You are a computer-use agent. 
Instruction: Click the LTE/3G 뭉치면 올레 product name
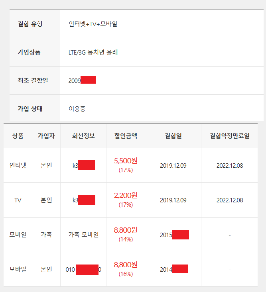(x=93, y=52)
